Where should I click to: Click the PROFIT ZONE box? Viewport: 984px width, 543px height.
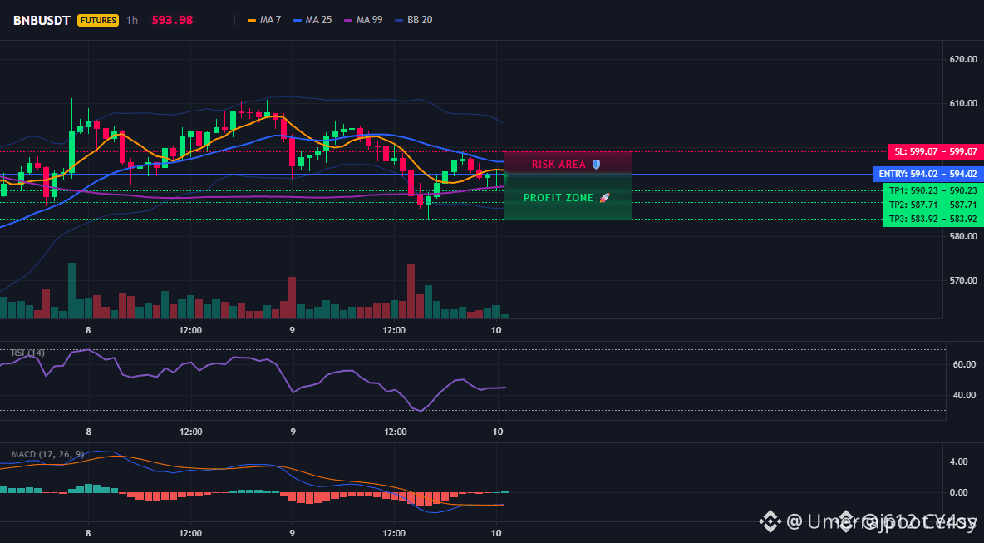point(568,197)
